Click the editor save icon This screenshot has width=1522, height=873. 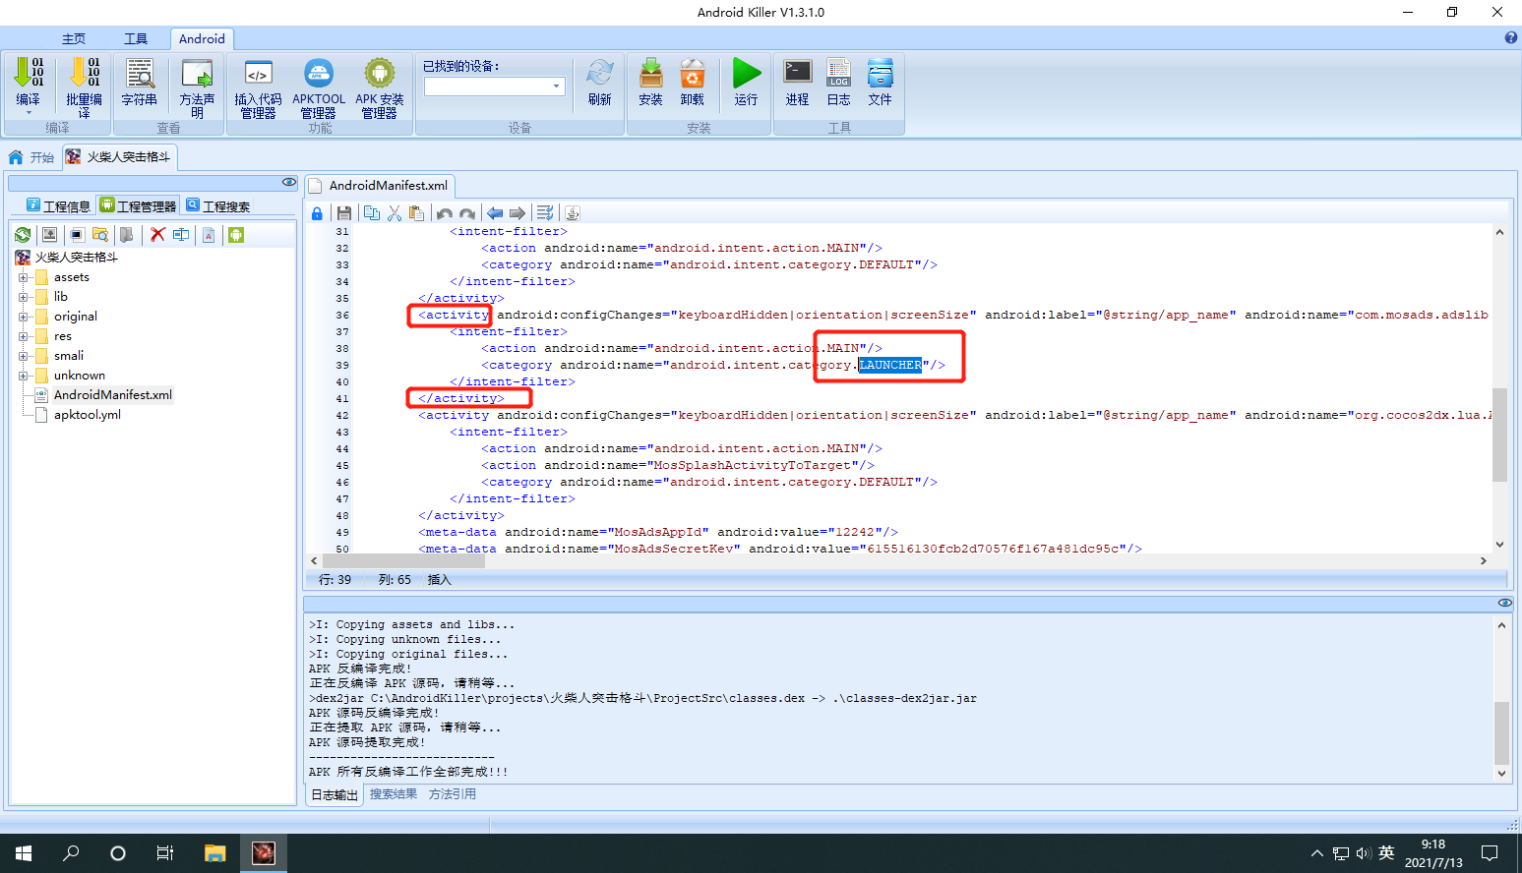343,213
